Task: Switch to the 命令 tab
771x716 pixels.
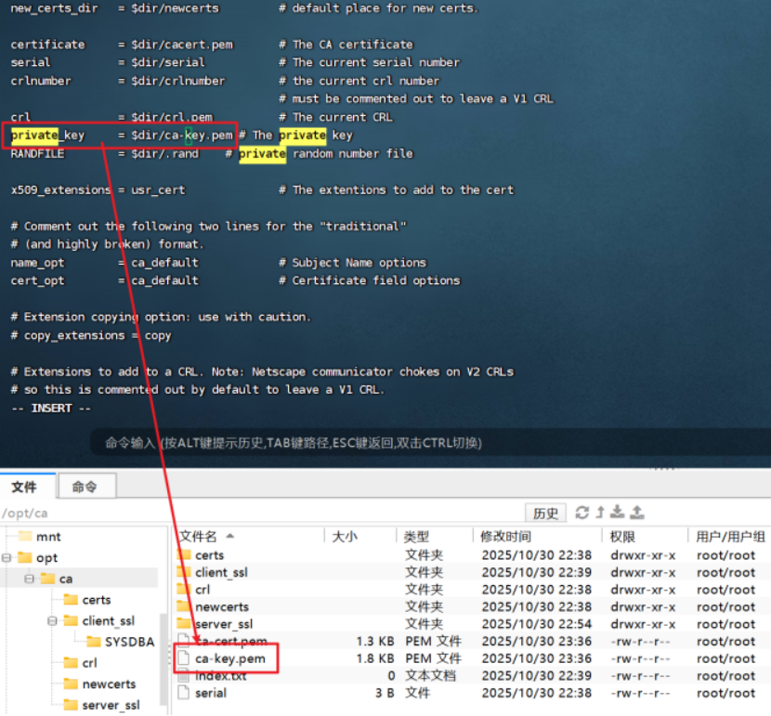Action: 87,487
